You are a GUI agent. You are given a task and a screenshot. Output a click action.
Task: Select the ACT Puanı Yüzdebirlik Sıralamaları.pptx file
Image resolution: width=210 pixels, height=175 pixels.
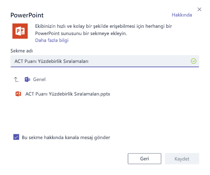[x=63, y=94]
